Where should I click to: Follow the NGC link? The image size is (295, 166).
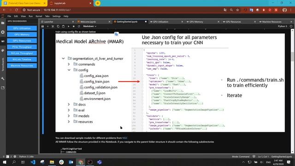click(x=125, y=138)
